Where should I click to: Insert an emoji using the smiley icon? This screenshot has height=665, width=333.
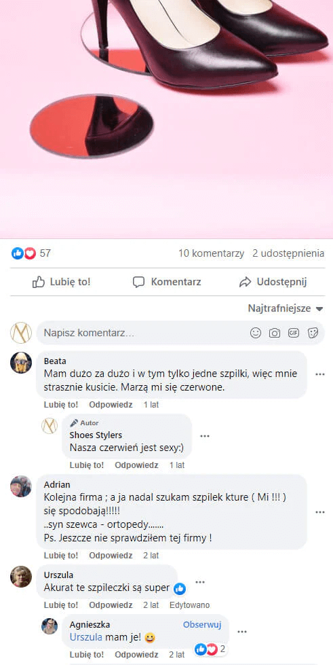tap(256, 333)
